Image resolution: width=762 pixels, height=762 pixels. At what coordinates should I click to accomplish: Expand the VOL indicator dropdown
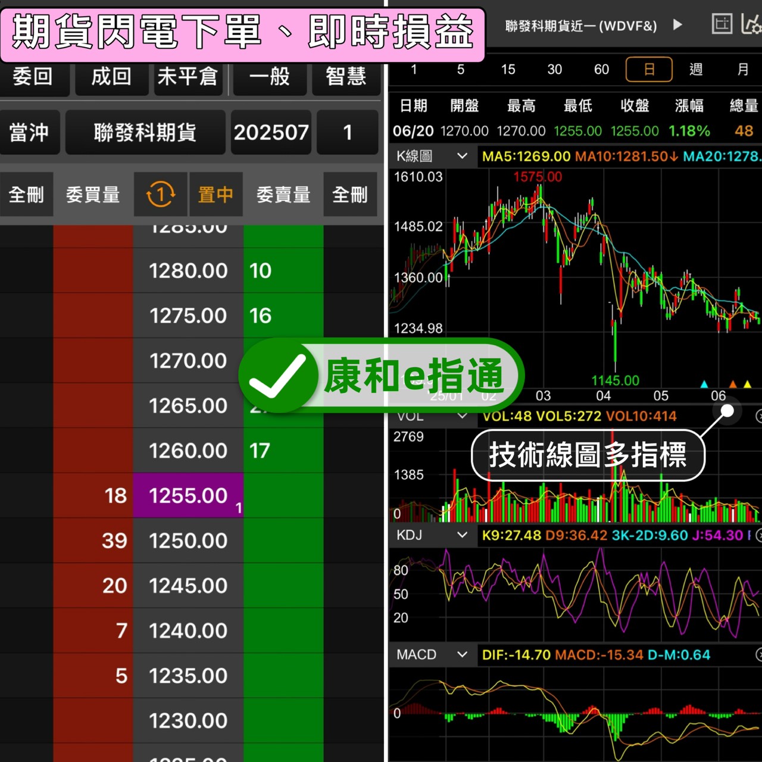[x=432, y=416]
